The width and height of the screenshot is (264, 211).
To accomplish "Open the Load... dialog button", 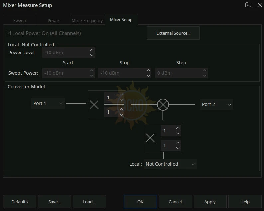I will coord(89,202).
